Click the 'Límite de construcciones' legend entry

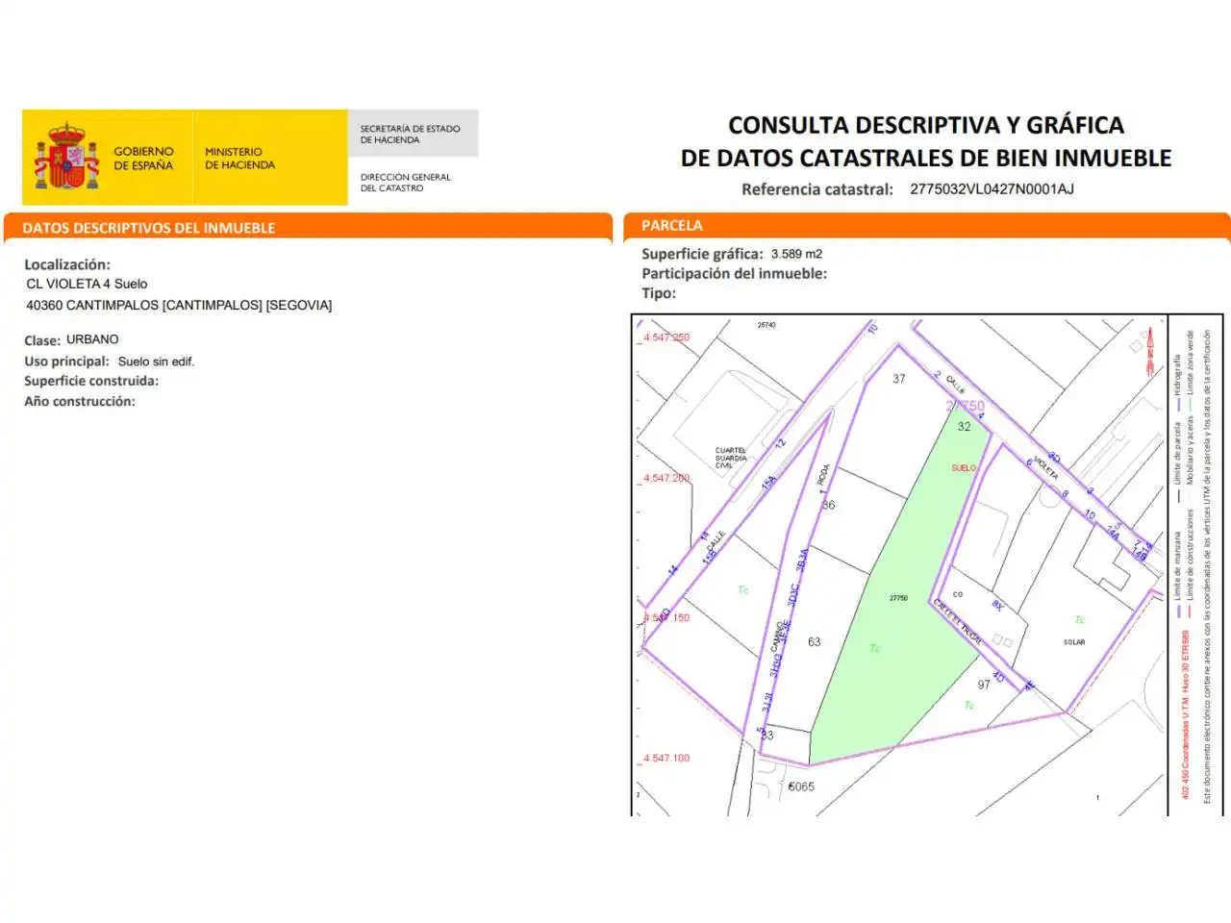point(1190,555)
